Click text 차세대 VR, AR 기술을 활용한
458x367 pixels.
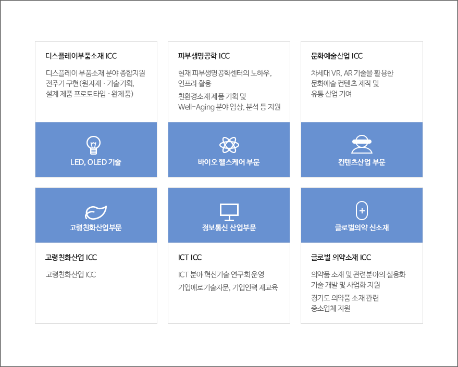point(352,73)
